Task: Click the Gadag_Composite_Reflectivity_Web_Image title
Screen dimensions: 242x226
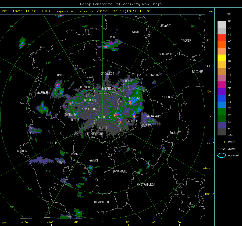Action: (121, 4)
